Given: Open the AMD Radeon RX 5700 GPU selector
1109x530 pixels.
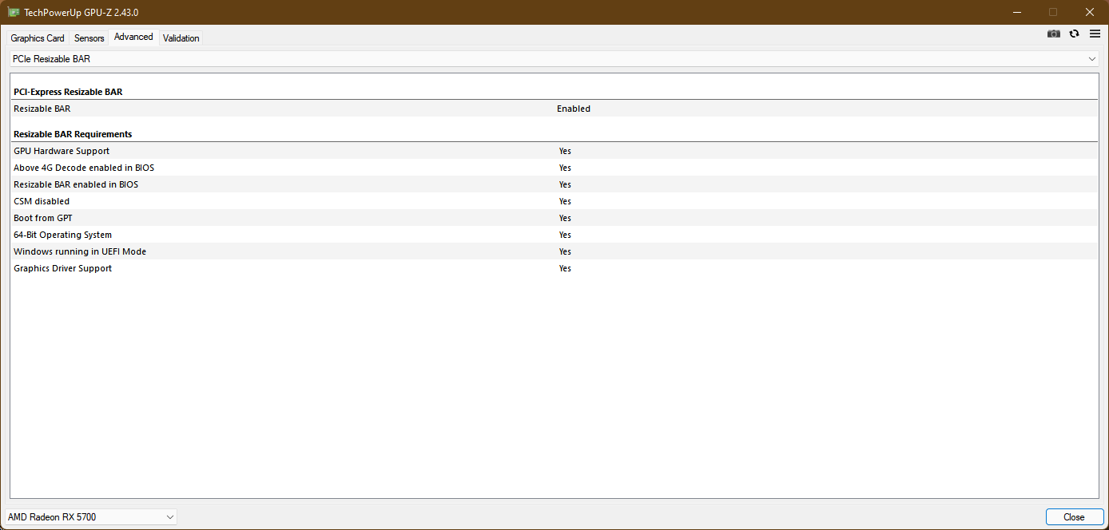Looking at the screenshot, I should point(91,517).
